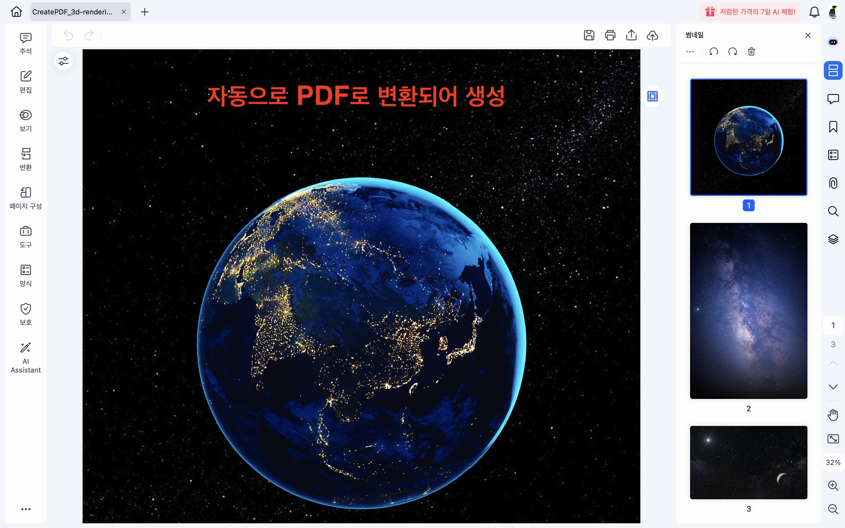Toggle fit-to-screen page view
The image size is (845, 528).
pyautogui.click(x=833, y=439)
